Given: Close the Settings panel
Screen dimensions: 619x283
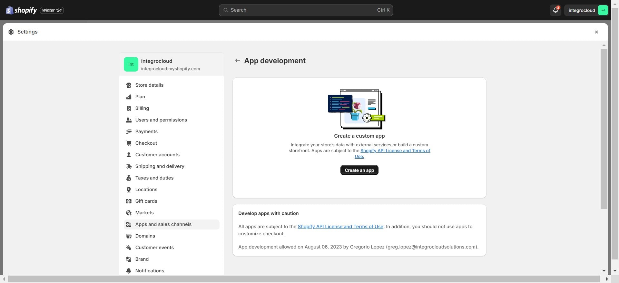Looking at the screenshot, I should pos(596,32).
